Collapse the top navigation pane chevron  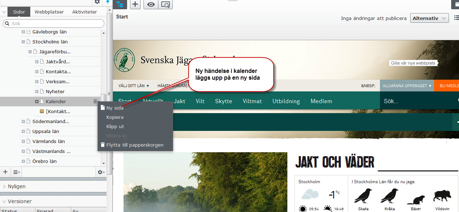coord(4,12)
